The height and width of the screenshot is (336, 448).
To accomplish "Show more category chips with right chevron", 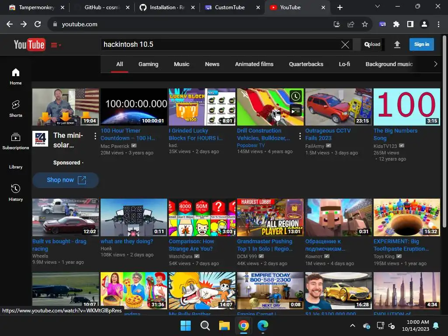I will point(435,64).
